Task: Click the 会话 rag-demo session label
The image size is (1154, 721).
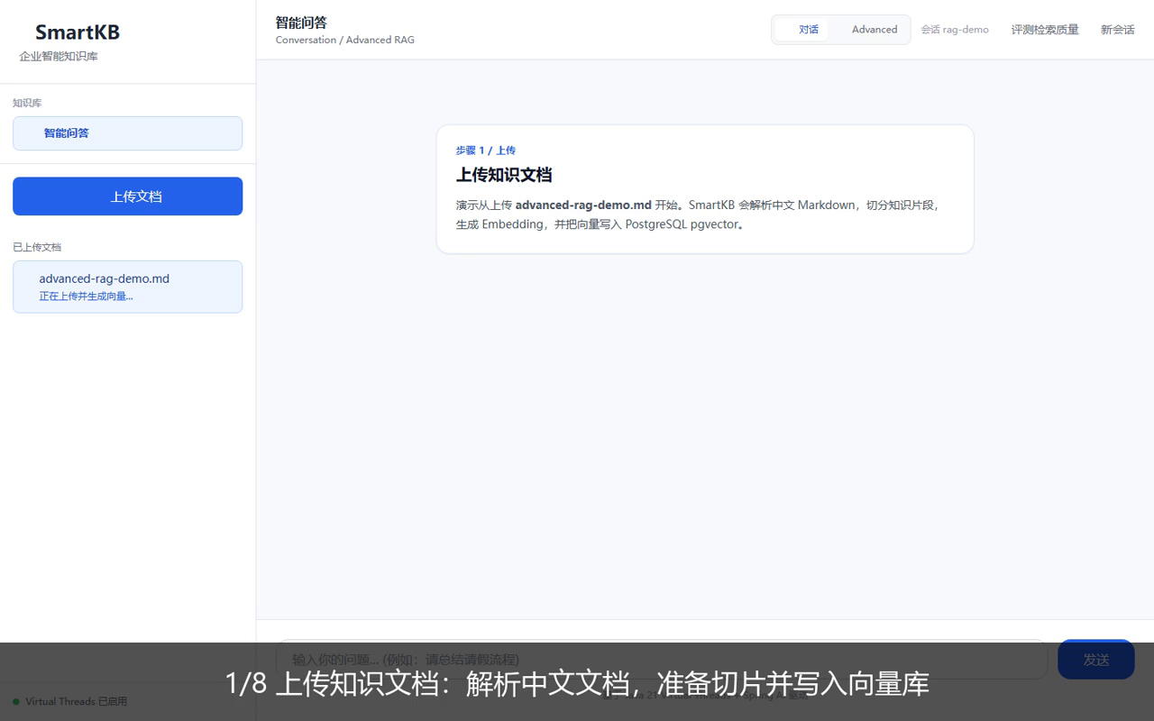Action: pyautogui.click(x=955, y=30)
